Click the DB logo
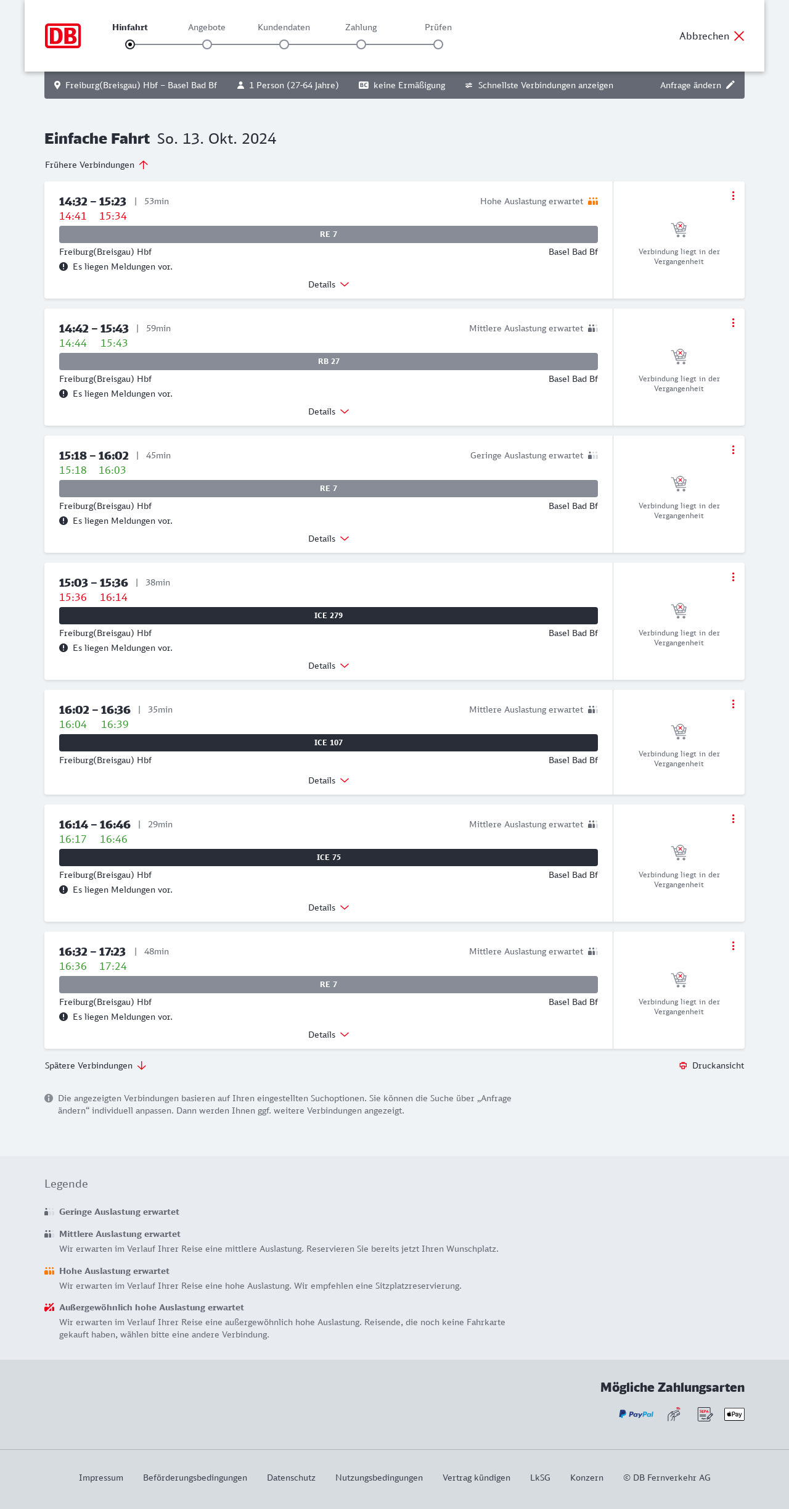 pyautogui.click(x=63, y=36)
